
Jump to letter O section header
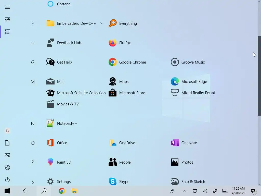[x=33, y=143]
